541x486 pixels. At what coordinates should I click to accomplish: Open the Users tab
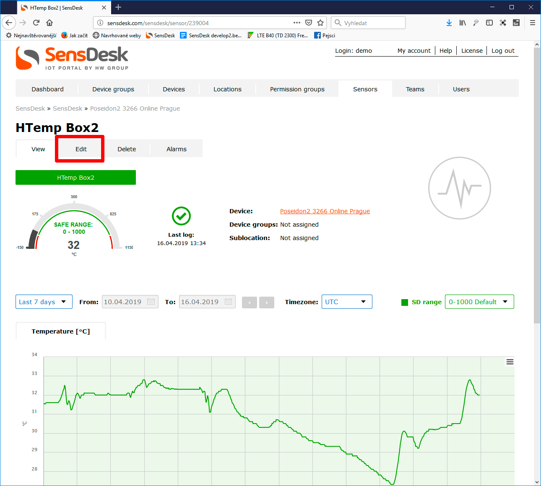click(x=461, y=89)
